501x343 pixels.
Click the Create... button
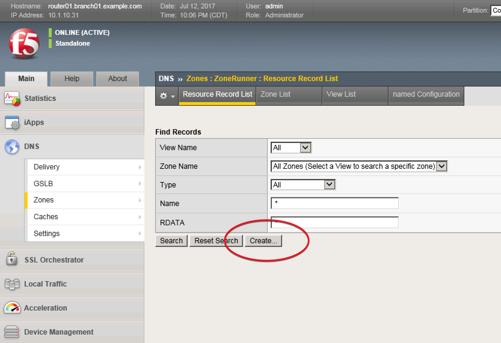tap(263, 241)
